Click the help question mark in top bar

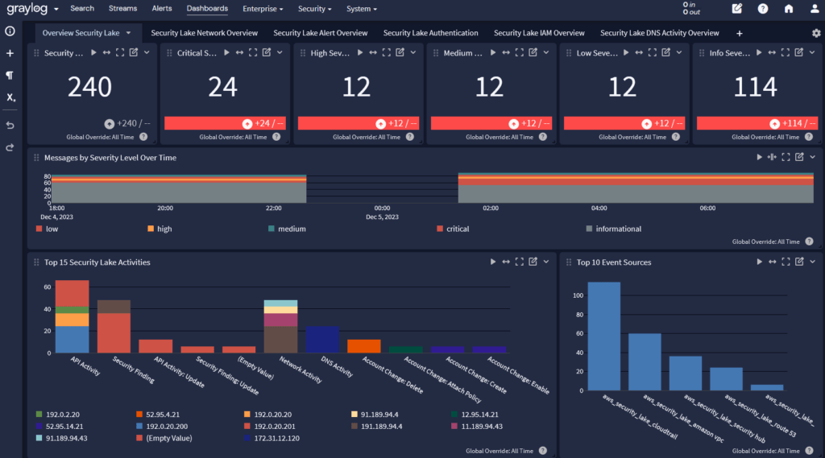coord(763,9)
